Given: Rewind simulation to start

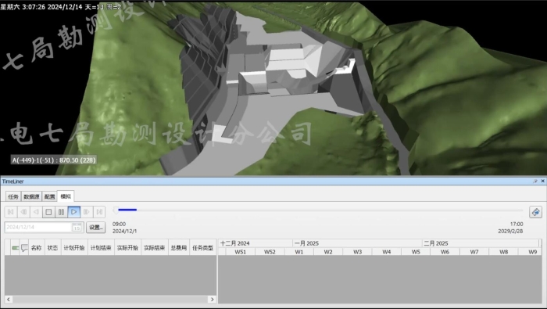Looking at the screenshot, I should (11, 212).
